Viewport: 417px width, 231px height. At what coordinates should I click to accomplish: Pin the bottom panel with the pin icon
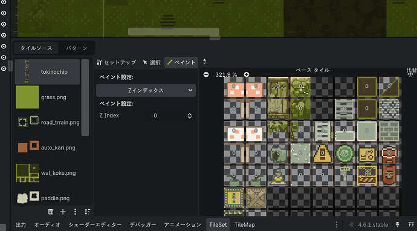click(398, 224)
